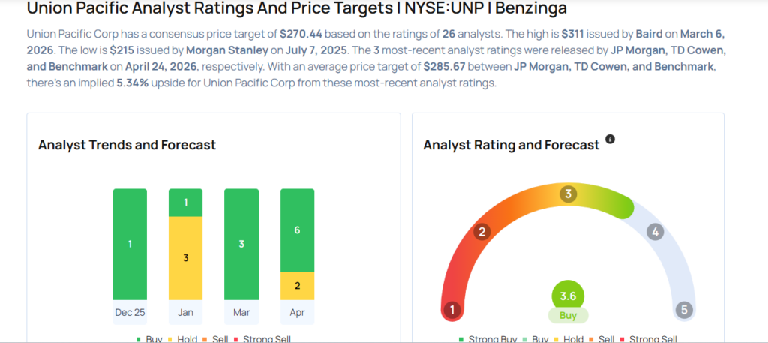Image resolution: width=768 pixels, height=343 pixels.
Task: Click the red number 1 gauge marker
Action: (x=451, y=309)
